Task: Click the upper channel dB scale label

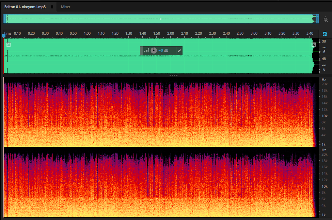Action: tap(324, 41)
